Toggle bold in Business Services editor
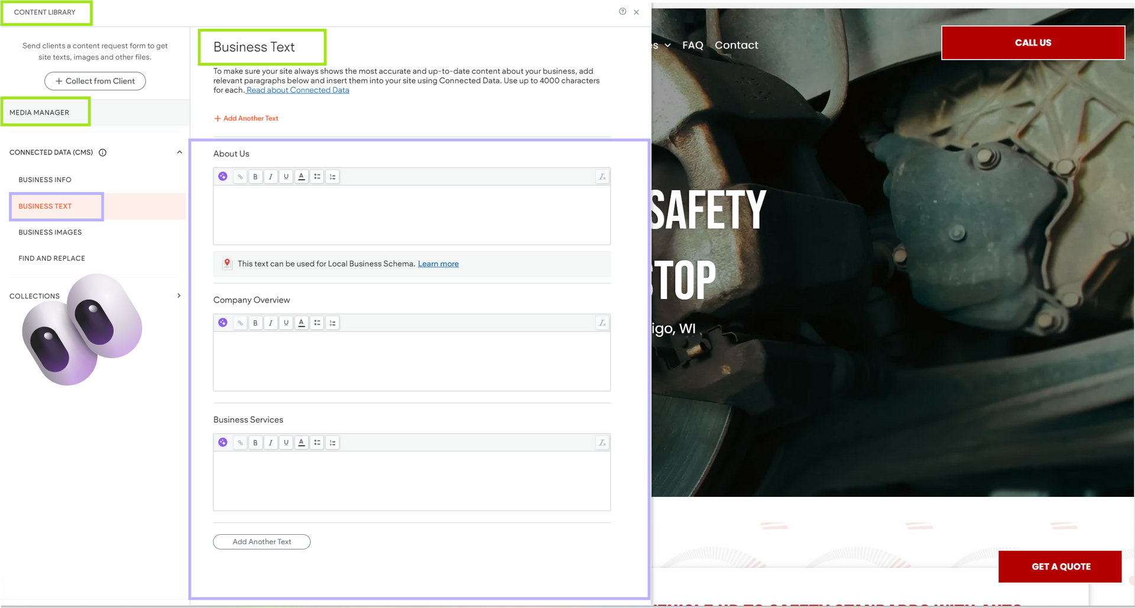The width and height of the screenshot is (1135, 608). [x=255, y=443]
